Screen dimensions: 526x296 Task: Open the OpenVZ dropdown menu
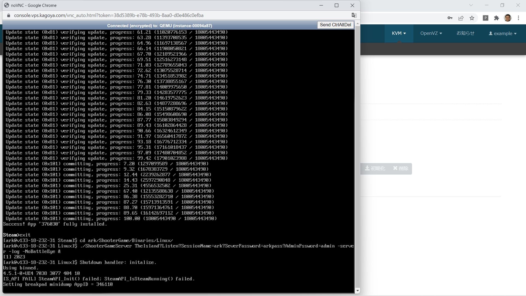tap(431, 33)
